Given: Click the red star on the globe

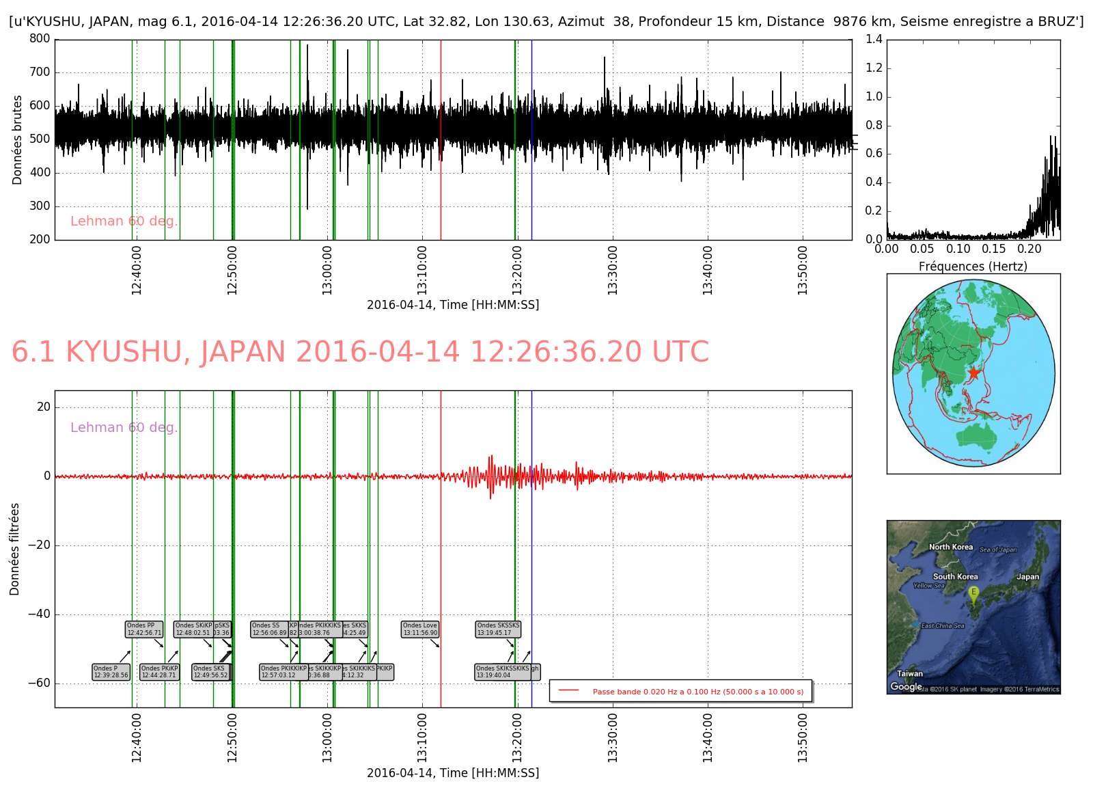Looking at the screenshot, I should click(x=973, y=373).
